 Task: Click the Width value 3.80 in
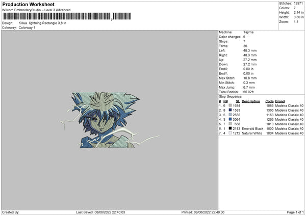[298, 17]
